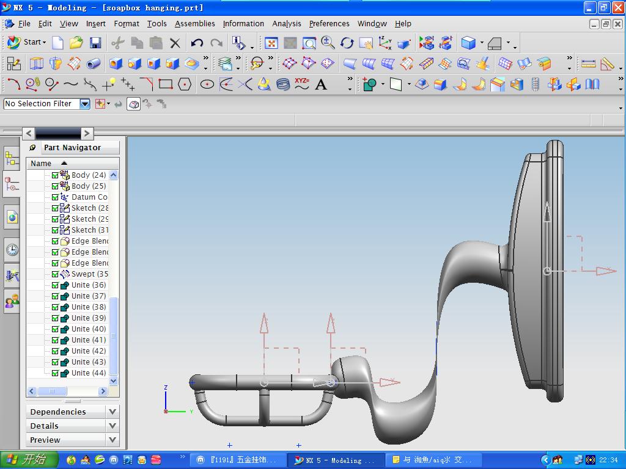Select the Helix spring tool

click(282, 84)
